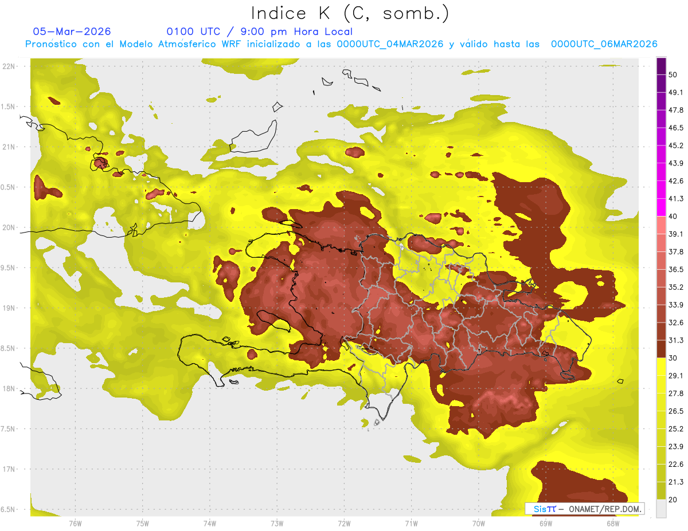688x531 pixels.
Task: Click the "22N" latitude axis label
Action: tap(9, 66)
